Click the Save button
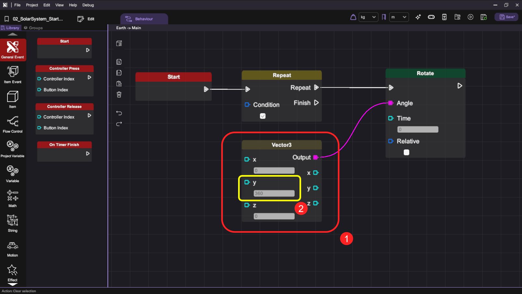Screen dimensions: 522x294 [506, 17]
